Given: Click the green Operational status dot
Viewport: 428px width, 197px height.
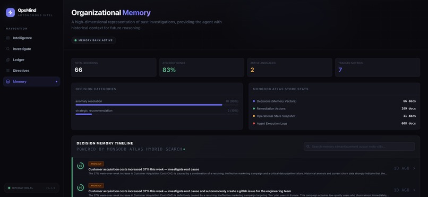Looking at the screenshot, I should (9, 188).
